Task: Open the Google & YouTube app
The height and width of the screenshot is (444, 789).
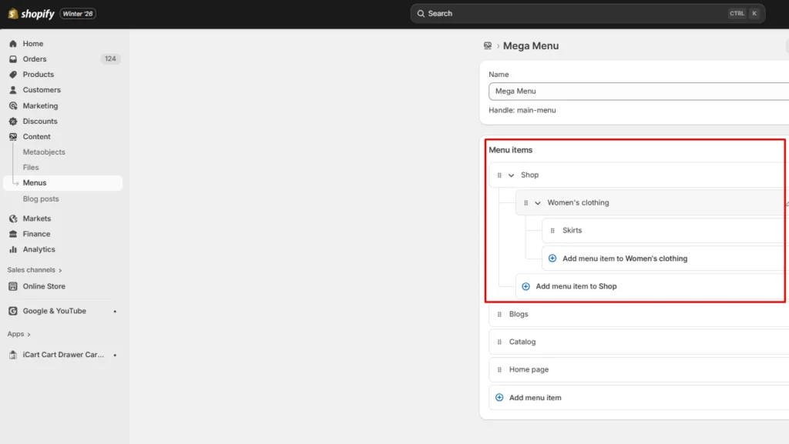Action: pyautogui.click(x=52, y=310)
